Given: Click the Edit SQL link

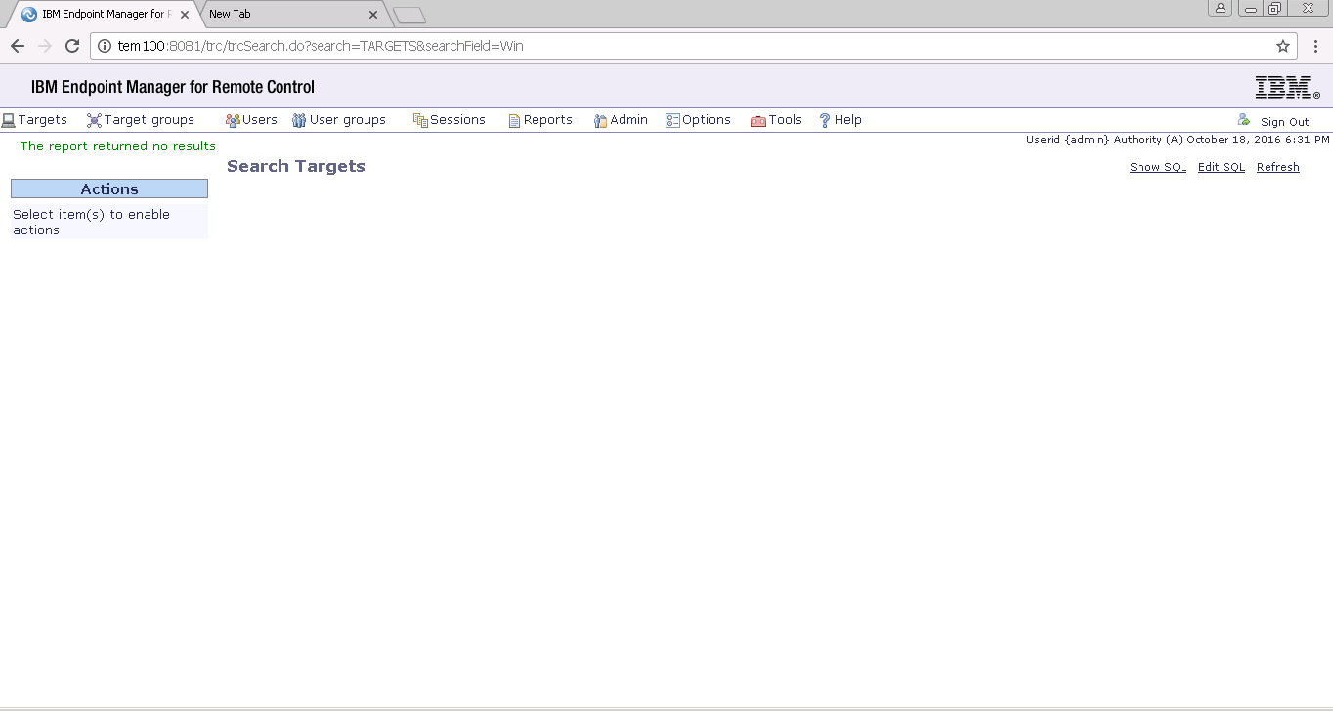Looking at the screenshot, I should [1222, 167].
